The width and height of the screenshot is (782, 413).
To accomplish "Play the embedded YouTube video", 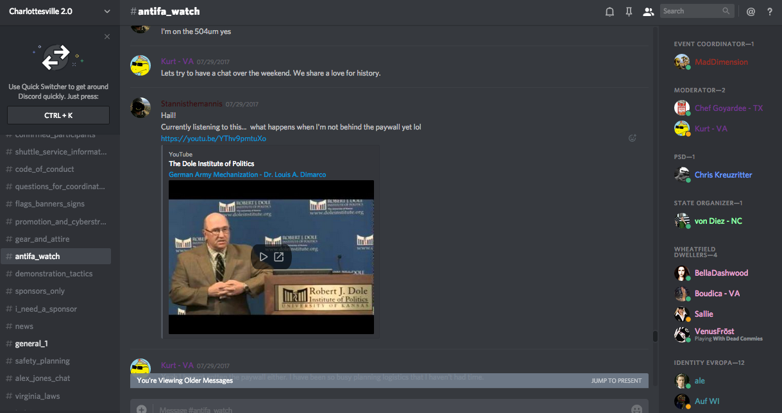I will pos(263,257).
